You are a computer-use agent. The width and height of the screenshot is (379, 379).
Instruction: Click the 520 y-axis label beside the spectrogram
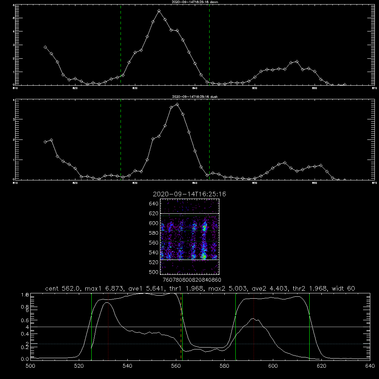coord(154,262)
